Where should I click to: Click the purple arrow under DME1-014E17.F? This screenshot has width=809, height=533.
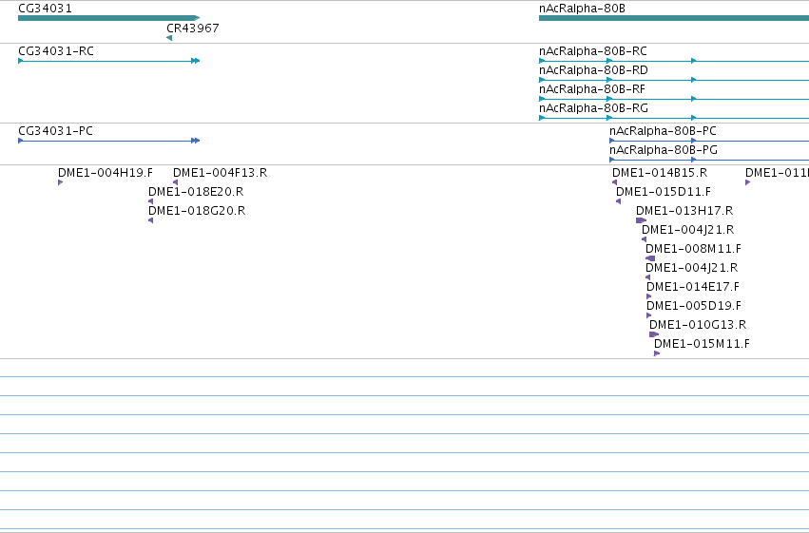point(649,296)
